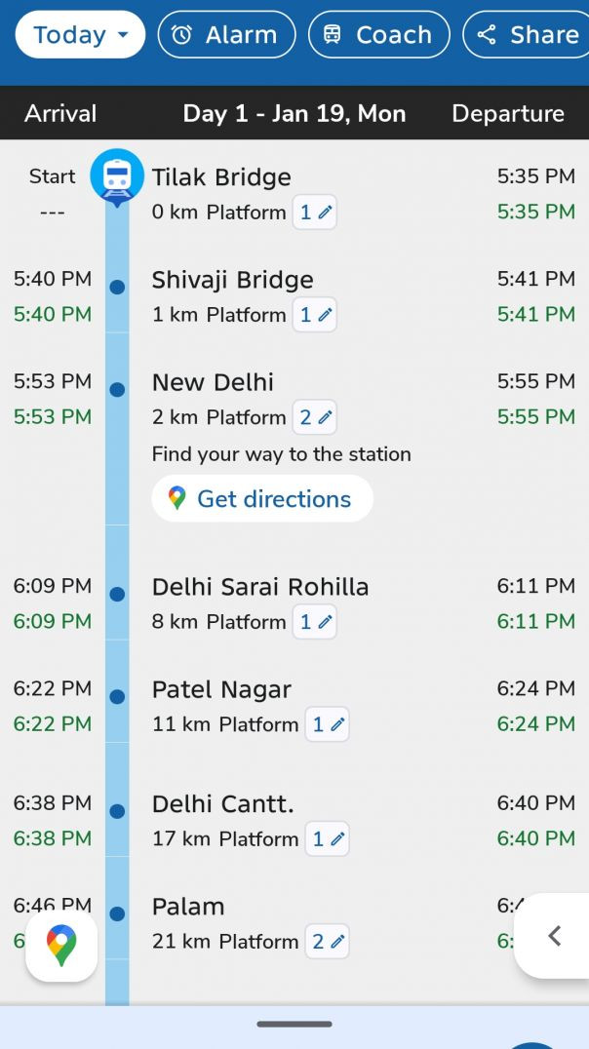Tap the Palam timeline stop marker
Viewport: 589px width, 1049px height.
pyautogui.click(x=117, y=914)
